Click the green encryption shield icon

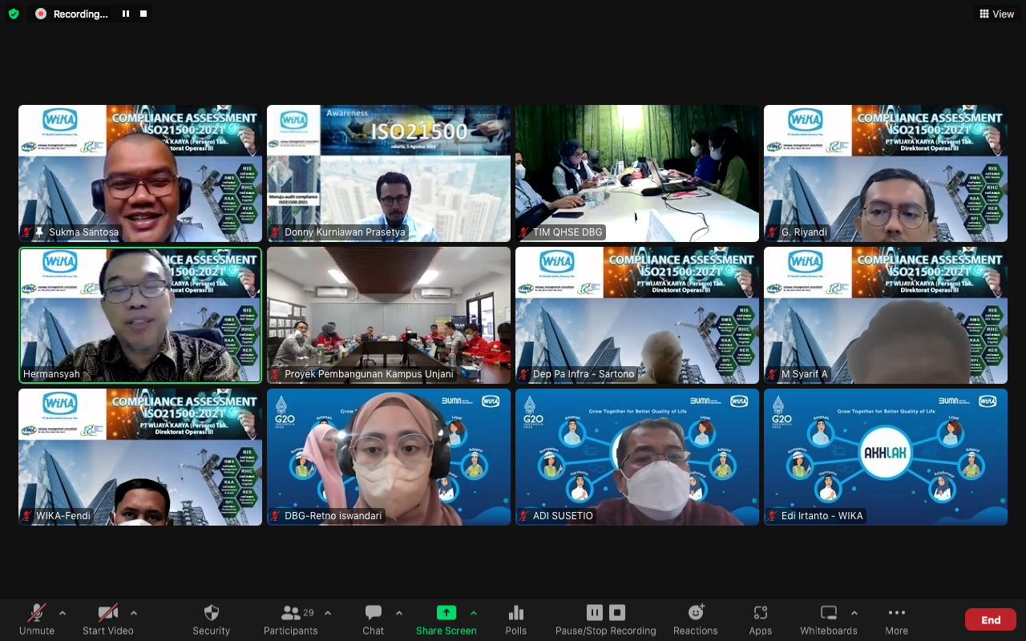pos(14,14)
